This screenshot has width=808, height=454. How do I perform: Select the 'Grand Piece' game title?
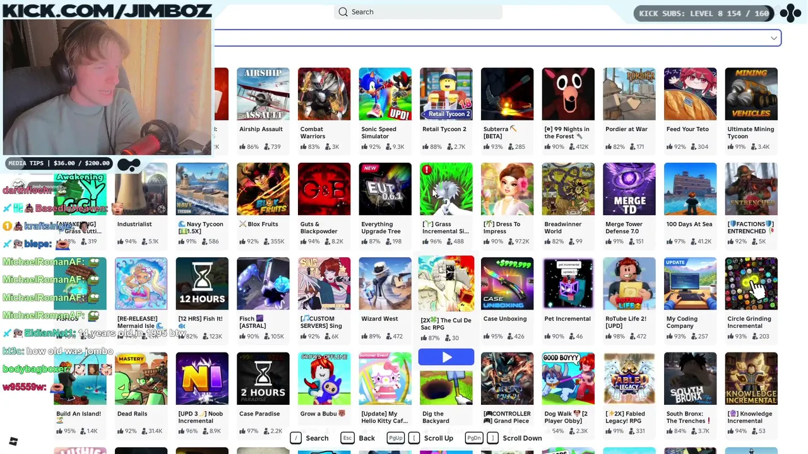(507, 417)
